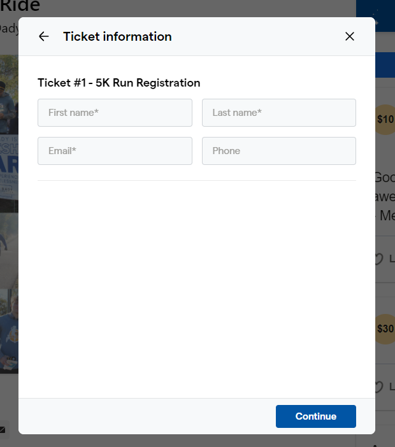Image resolution: width=395 pixels, height=447 pixels.
Task: Close the Ticket information dialog with X
Action: click(x=350, y=36)
